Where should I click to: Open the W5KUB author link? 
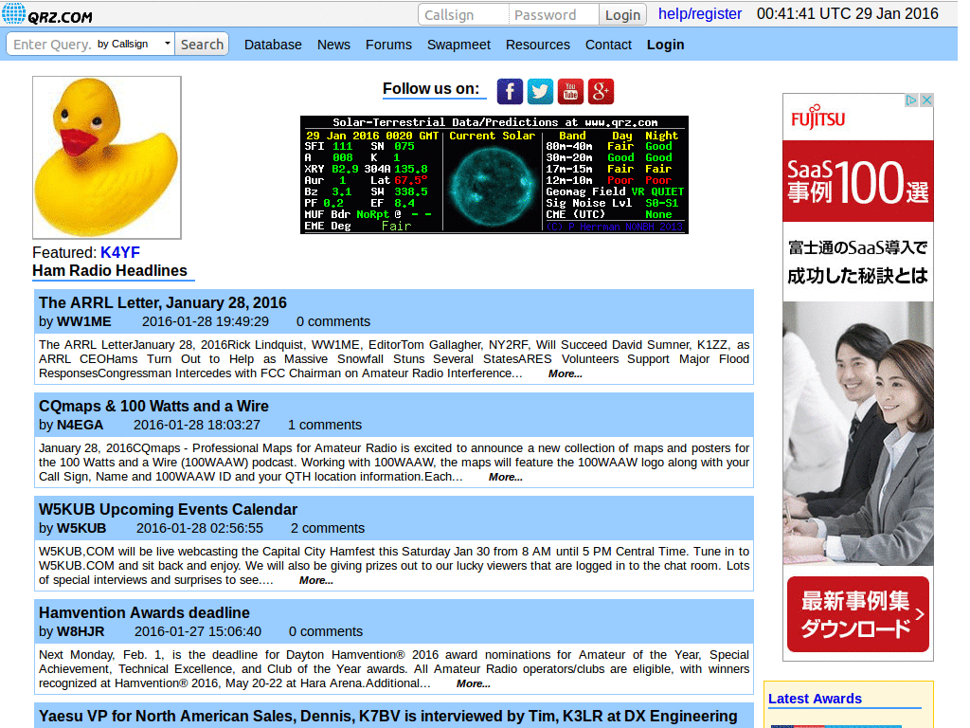tap(81, 529)
